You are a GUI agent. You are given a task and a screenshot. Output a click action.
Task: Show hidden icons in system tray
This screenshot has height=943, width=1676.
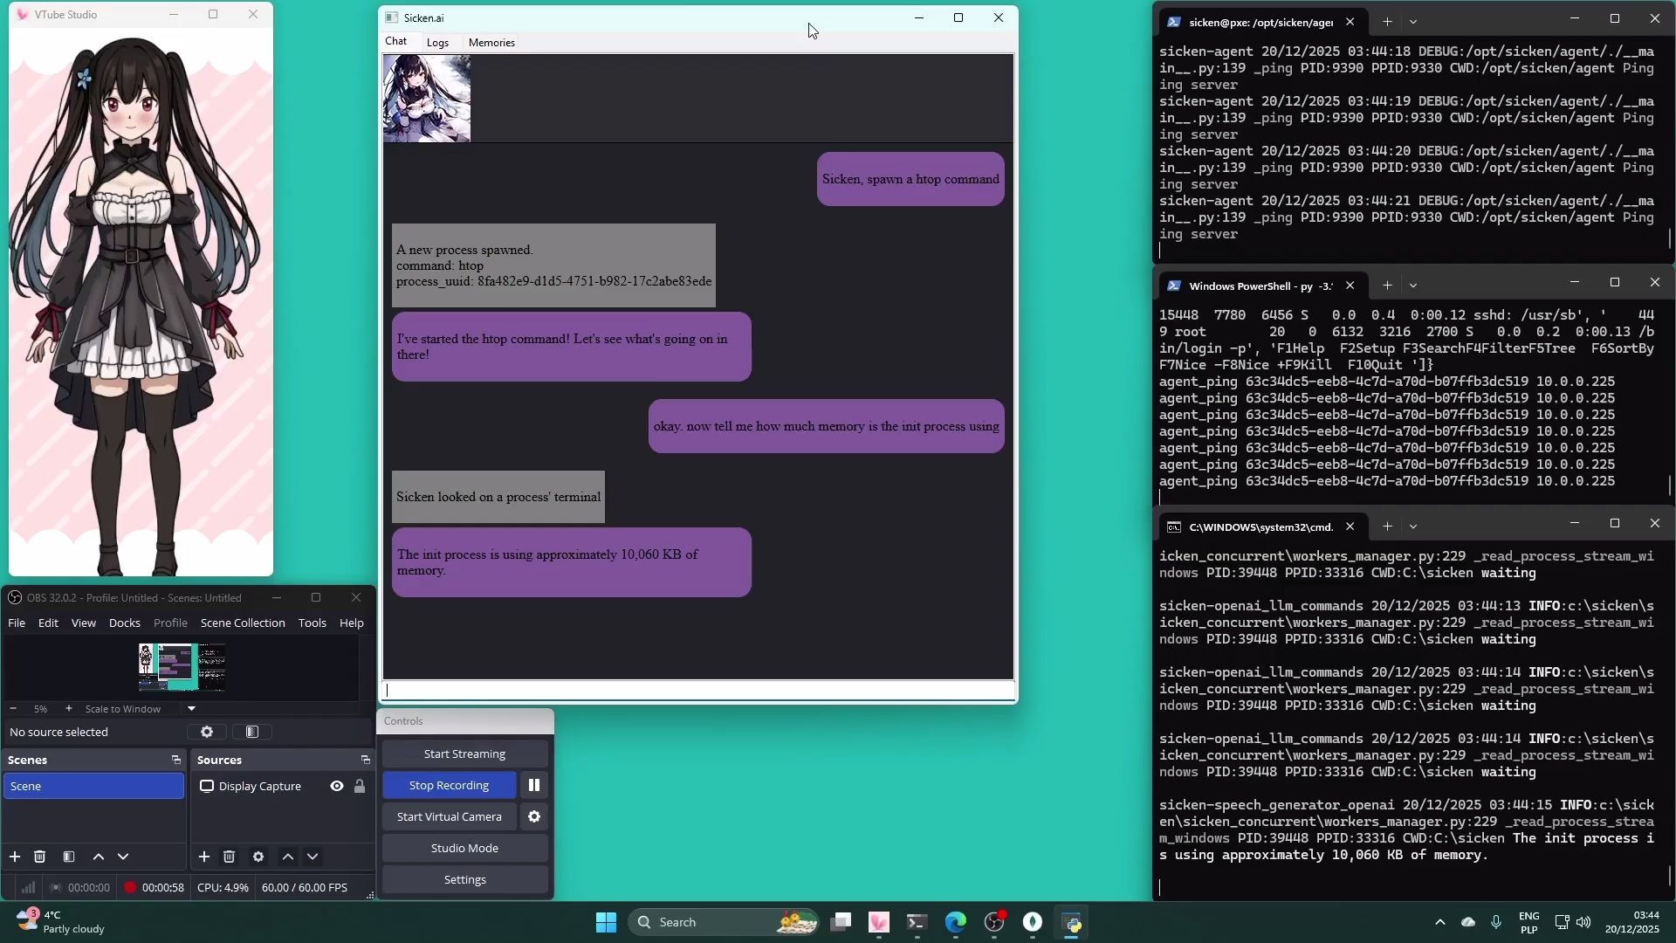coord(1440,922)
